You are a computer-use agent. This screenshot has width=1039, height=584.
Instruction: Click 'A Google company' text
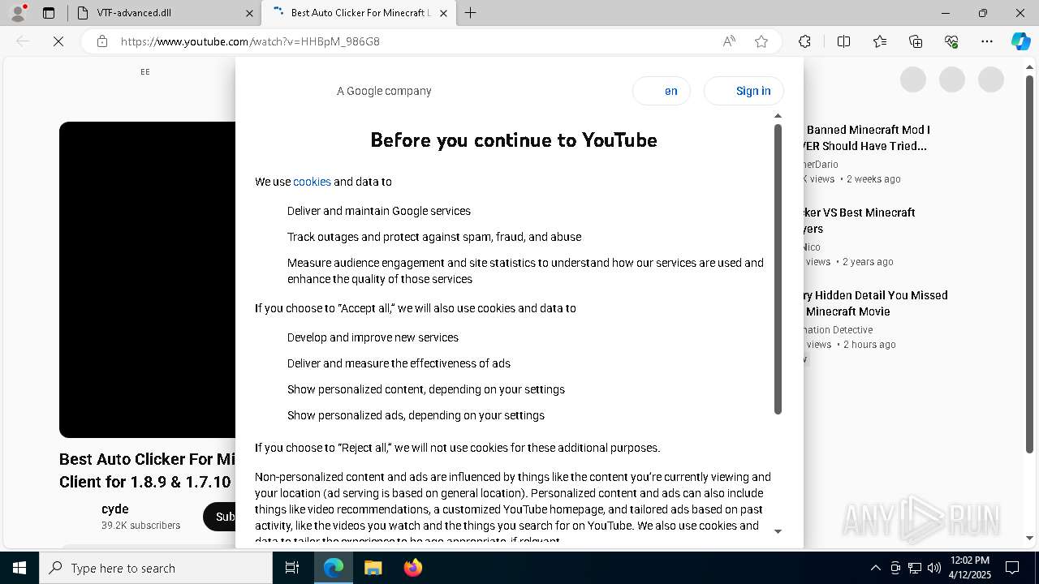(x=384, y=91)
